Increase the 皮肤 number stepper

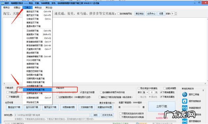pyautogui.click(x=176, y=13)
